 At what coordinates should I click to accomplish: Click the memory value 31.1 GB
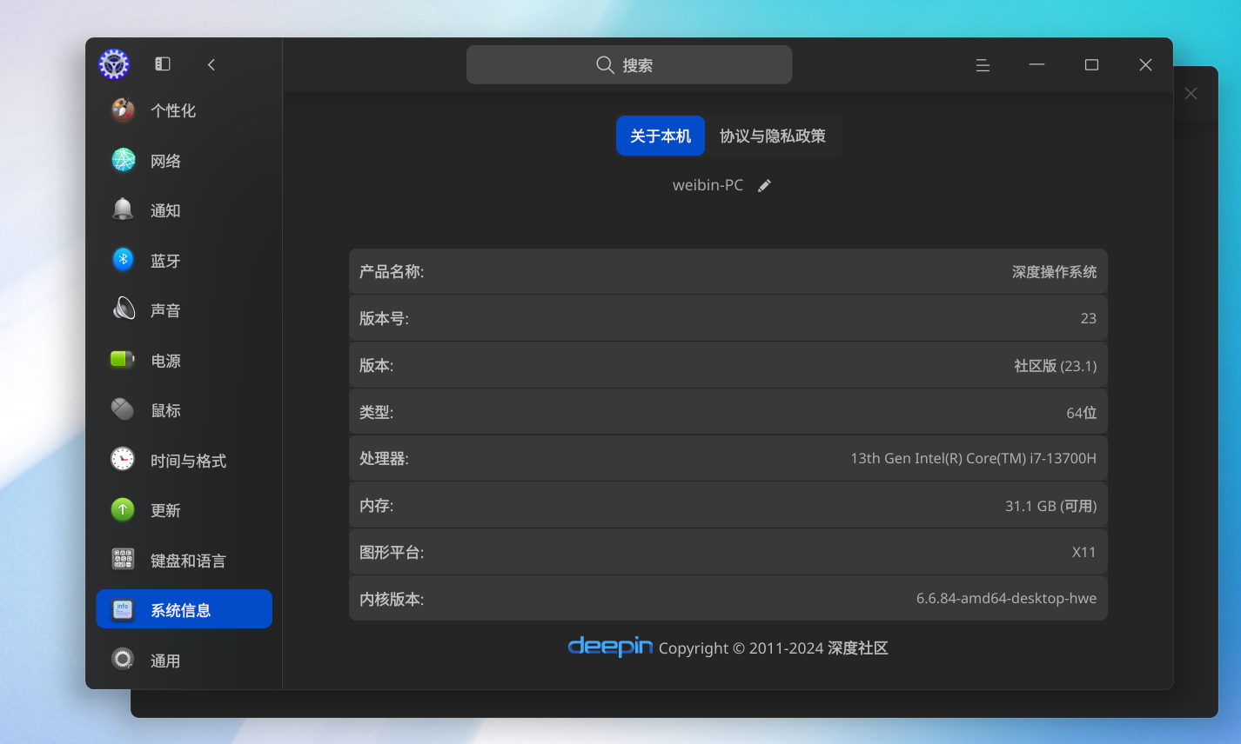1050,506
